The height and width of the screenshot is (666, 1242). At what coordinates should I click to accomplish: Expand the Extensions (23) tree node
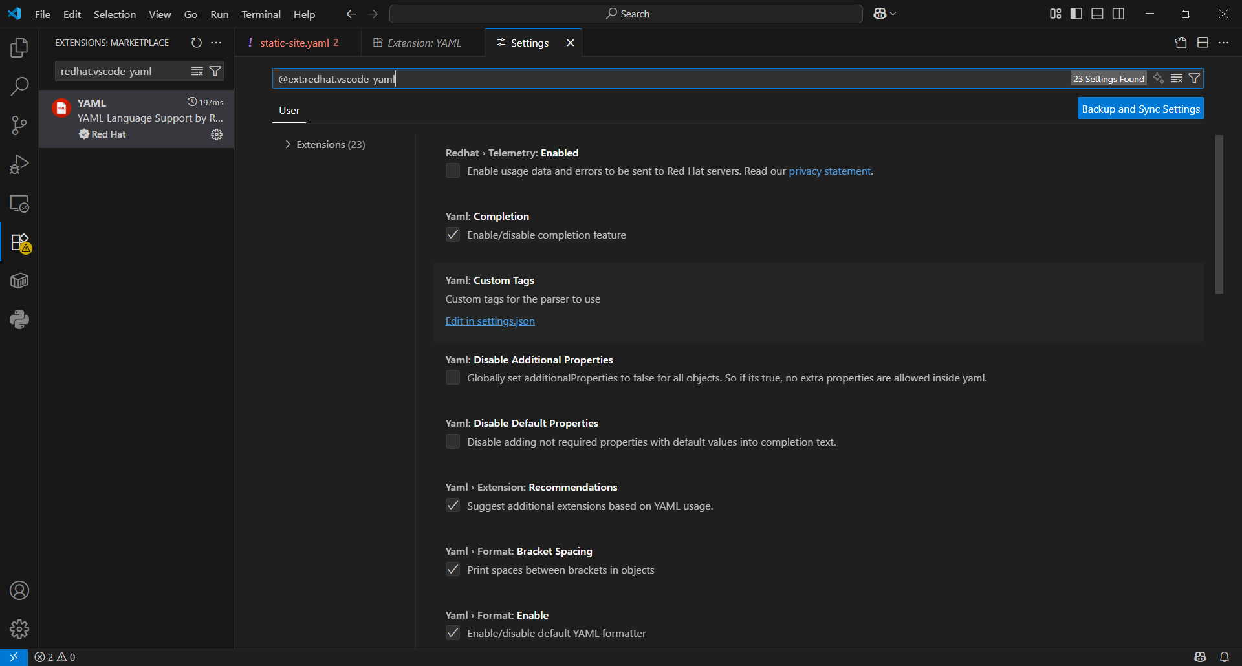tap(288, 144)
